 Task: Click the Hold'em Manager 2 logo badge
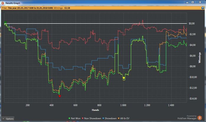tap(200, 118)
